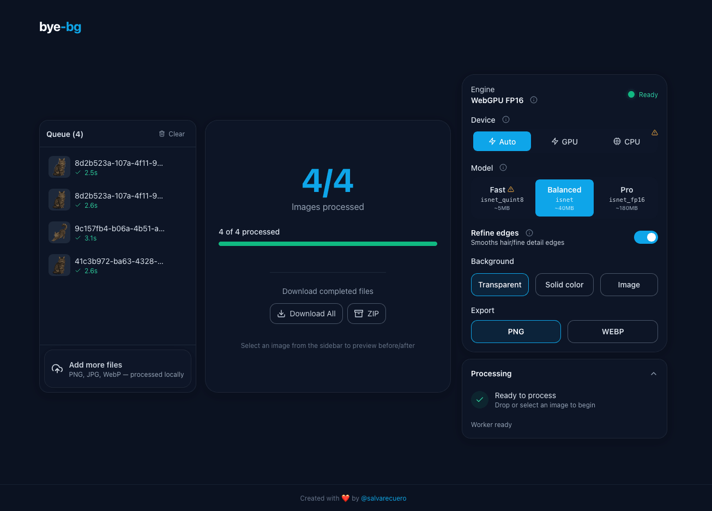The image size is (712, 511).
Task: Click the 4/4 images processed counter
Action: [328, 182]
